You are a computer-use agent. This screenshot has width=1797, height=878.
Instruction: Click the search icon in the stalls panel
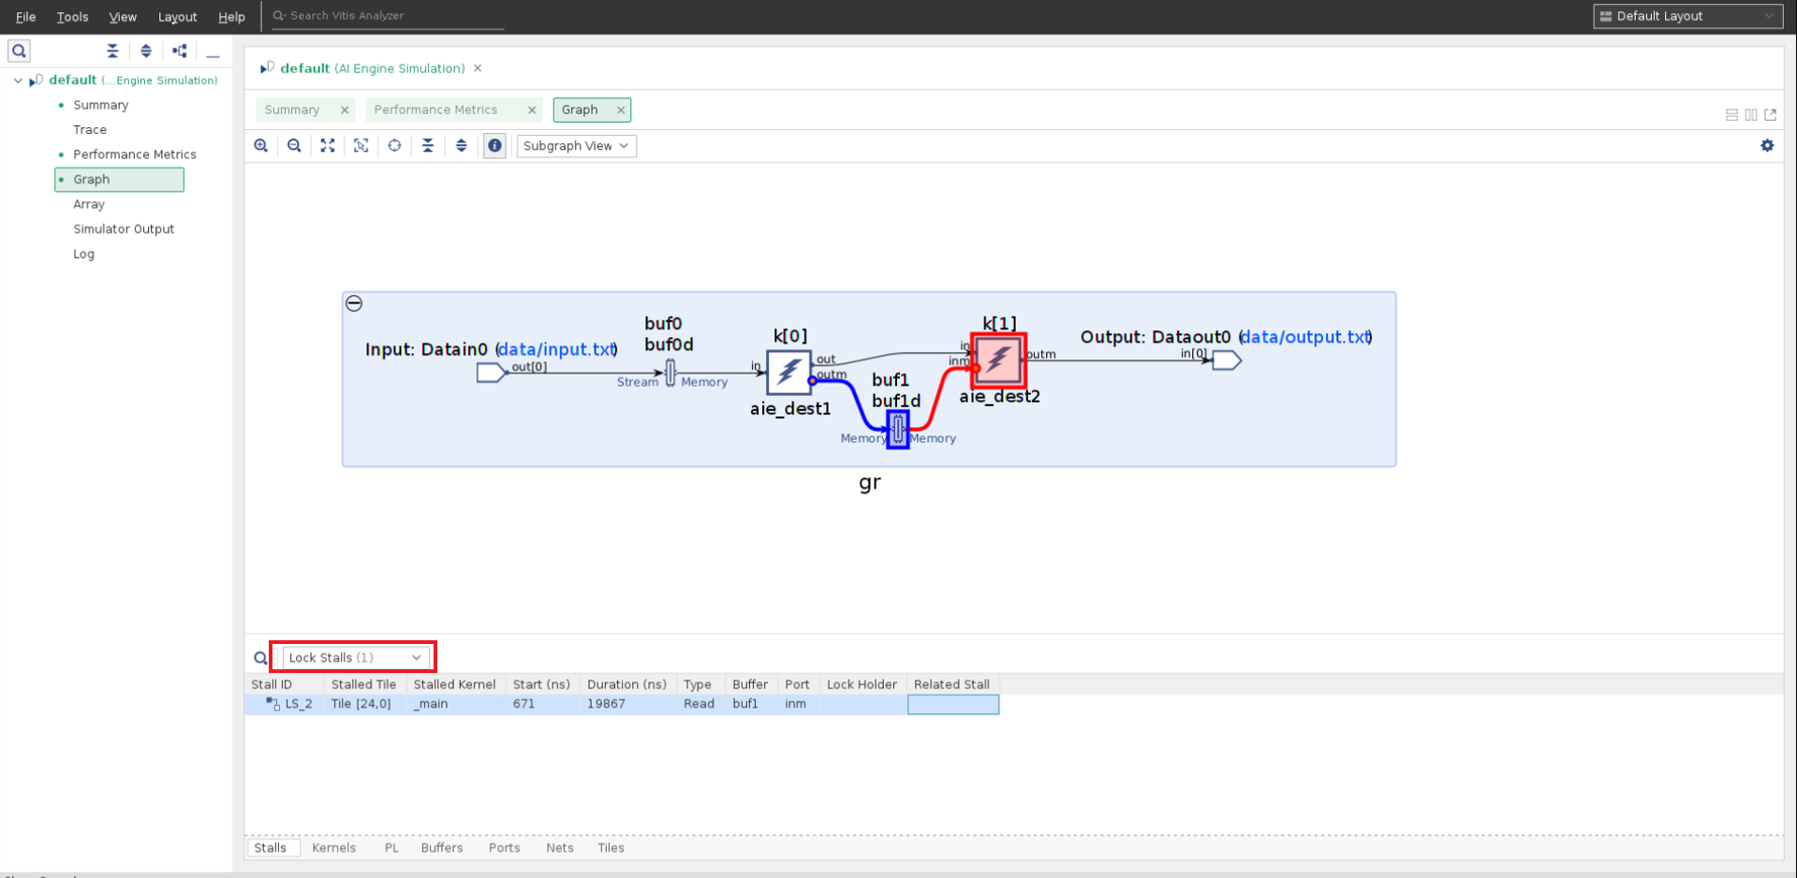click(260, 658)
